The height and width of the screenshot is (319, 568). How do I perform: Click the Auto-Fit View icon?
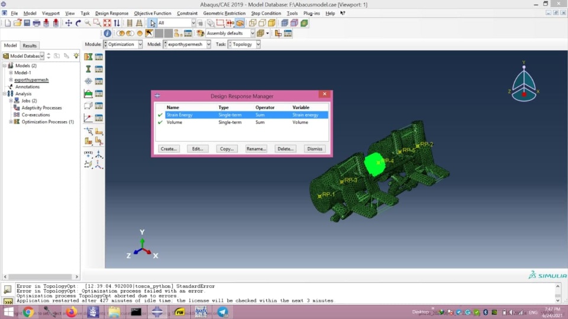(107, 23)
